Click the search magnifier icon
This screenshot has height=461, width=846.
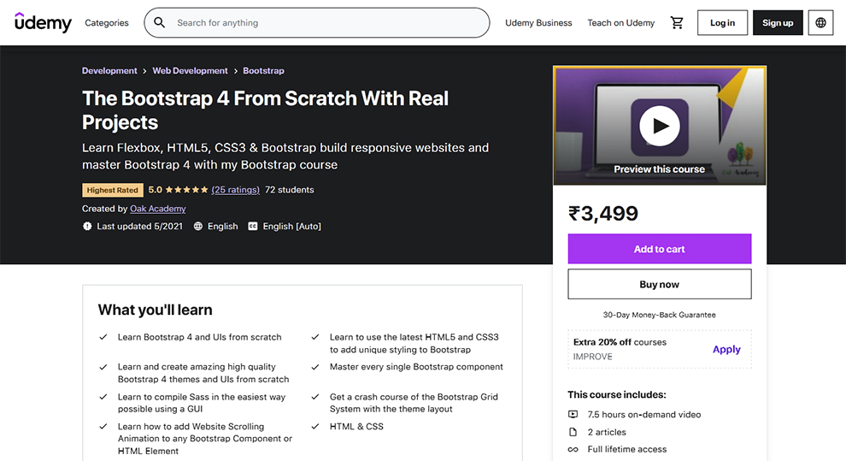[160, 23]
